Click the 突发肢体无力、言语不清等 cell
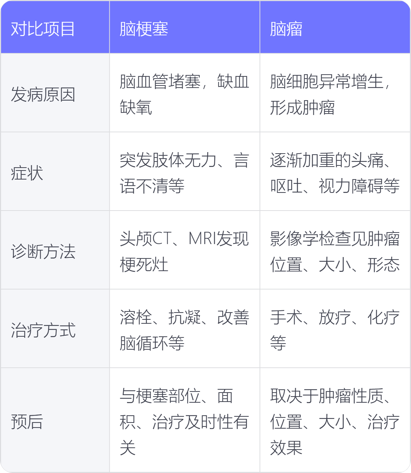411x473 pixels. (x=184, y=173)
